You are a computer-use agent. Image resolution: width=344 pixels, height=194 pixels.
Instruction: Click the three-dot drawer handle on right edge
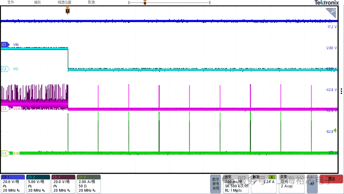pyautogui.click(x=341, y=91)
